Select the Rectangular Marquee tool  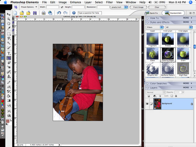coord(9,34)
